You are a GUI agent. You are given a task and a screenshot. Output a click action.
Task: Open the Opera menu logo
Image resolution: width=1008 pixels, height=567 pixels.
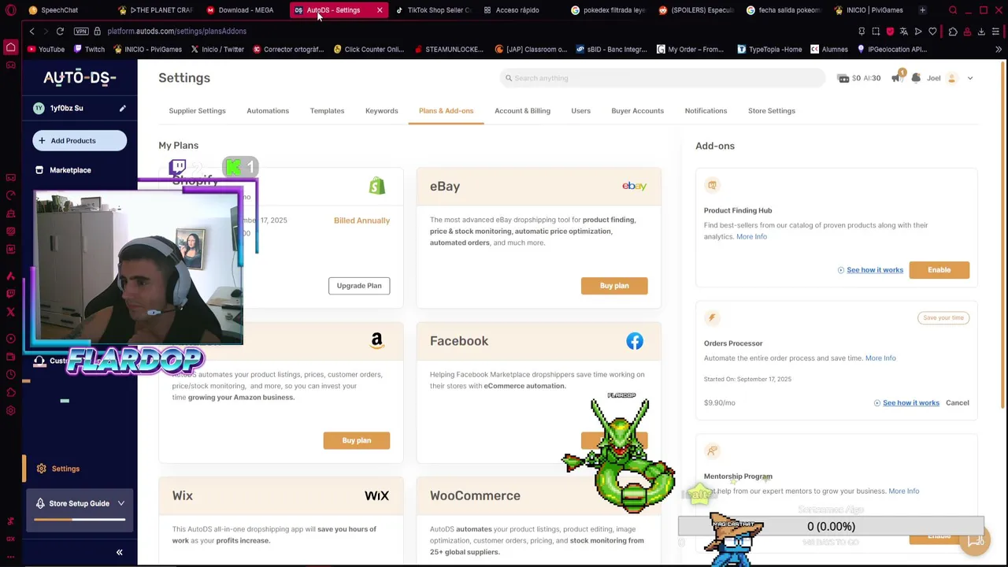coord(10,10)
